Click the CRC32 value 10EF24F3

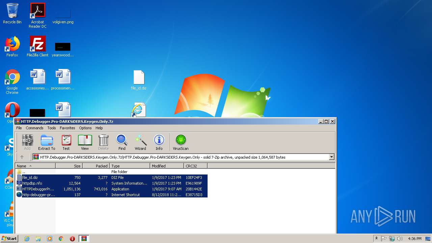[x=194, y=178]
